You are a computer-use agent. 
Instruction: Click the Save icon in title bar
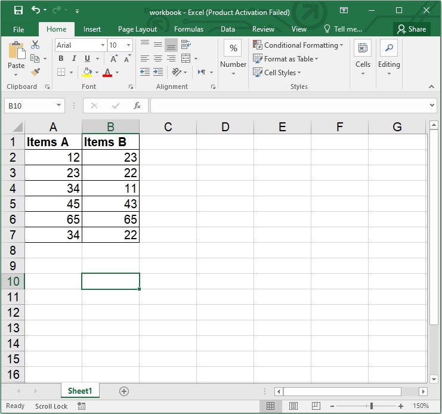click(x=18, y=11)
